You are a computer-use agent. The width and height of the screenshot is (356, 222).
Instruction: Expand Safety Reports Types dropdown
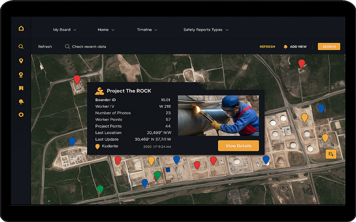click(206, 30)
